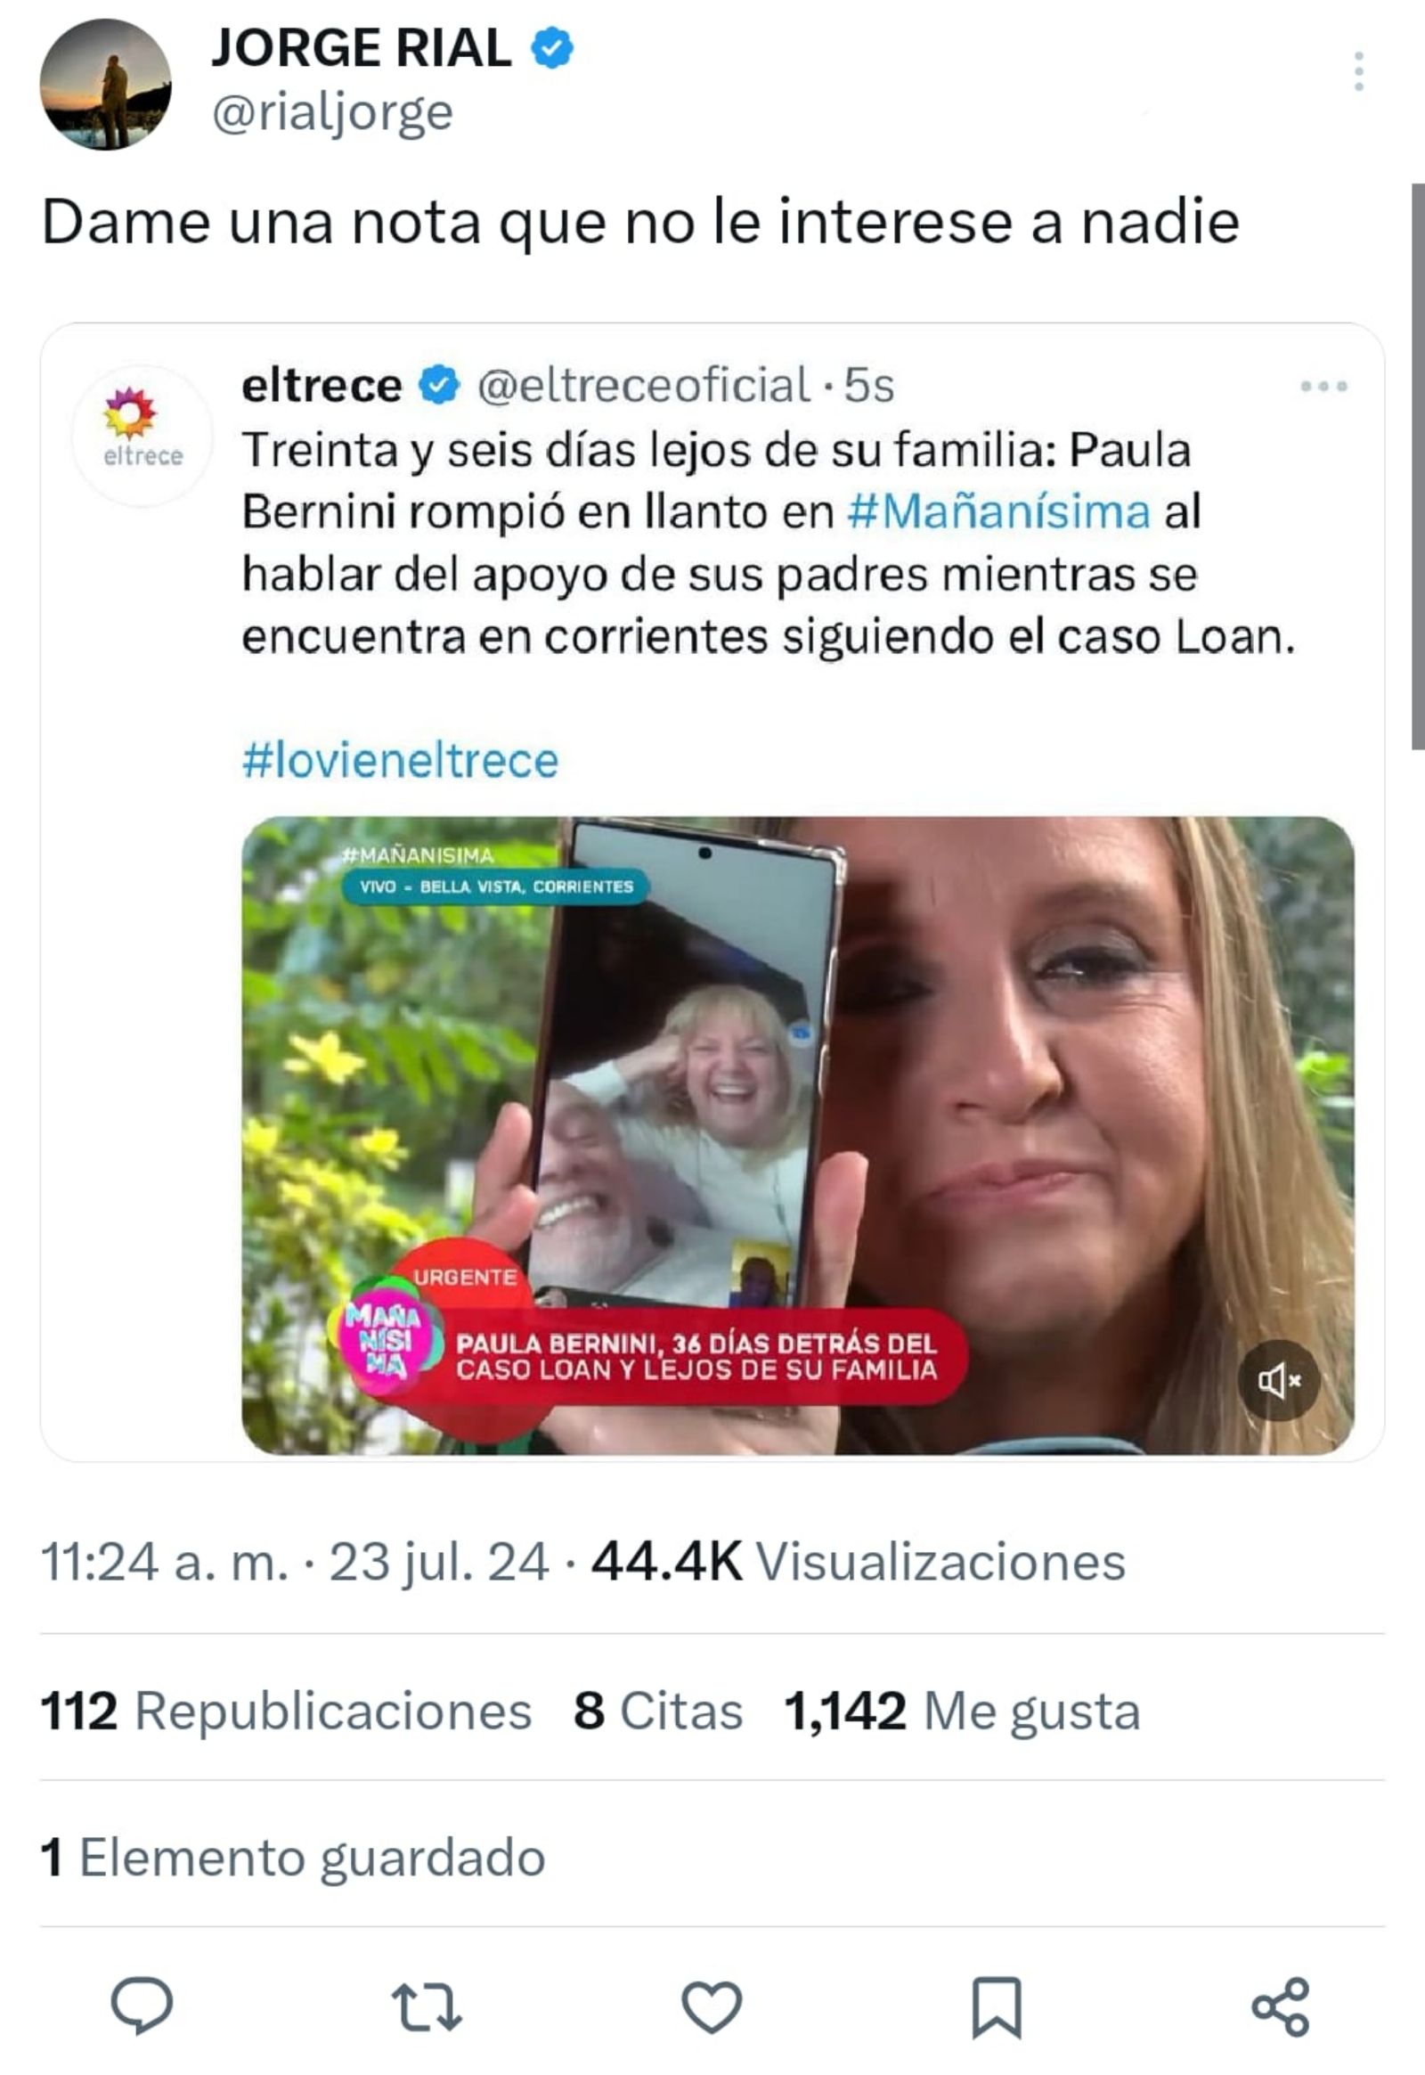Click the blue verified badge next to JORGE RIAL
The width and height of the screenshot is (1425, 2075).
553,48
